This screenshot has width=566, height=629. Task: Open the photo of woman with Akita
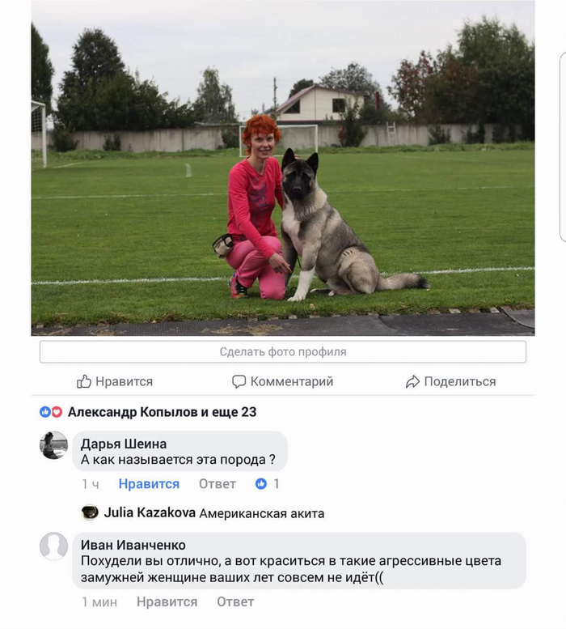pos(283,168)
